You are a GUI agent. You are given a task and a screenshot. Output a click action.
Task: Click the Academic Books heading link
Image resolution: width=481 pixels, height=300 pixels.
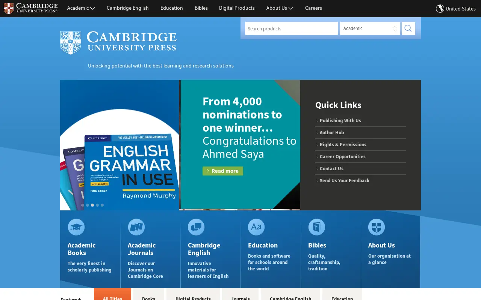coord(82,249)
